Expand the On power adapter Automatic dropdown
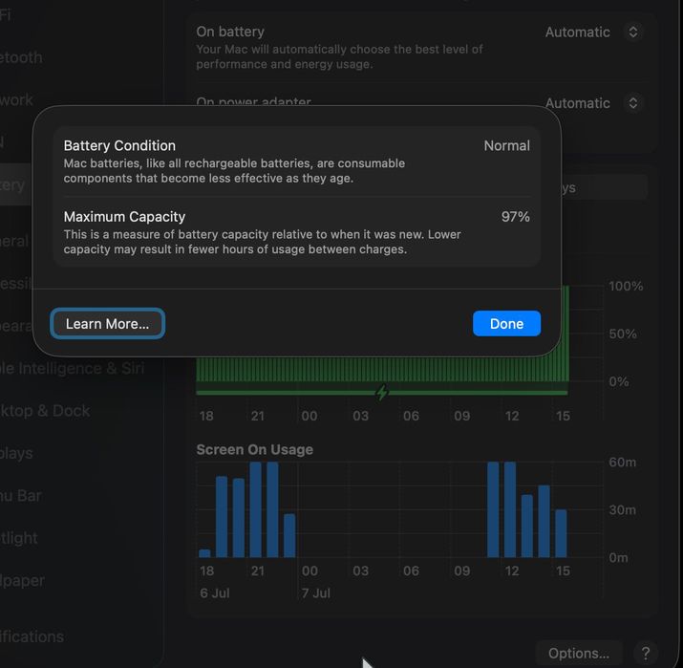The image size is (683, 668). [x=593, y=103]
